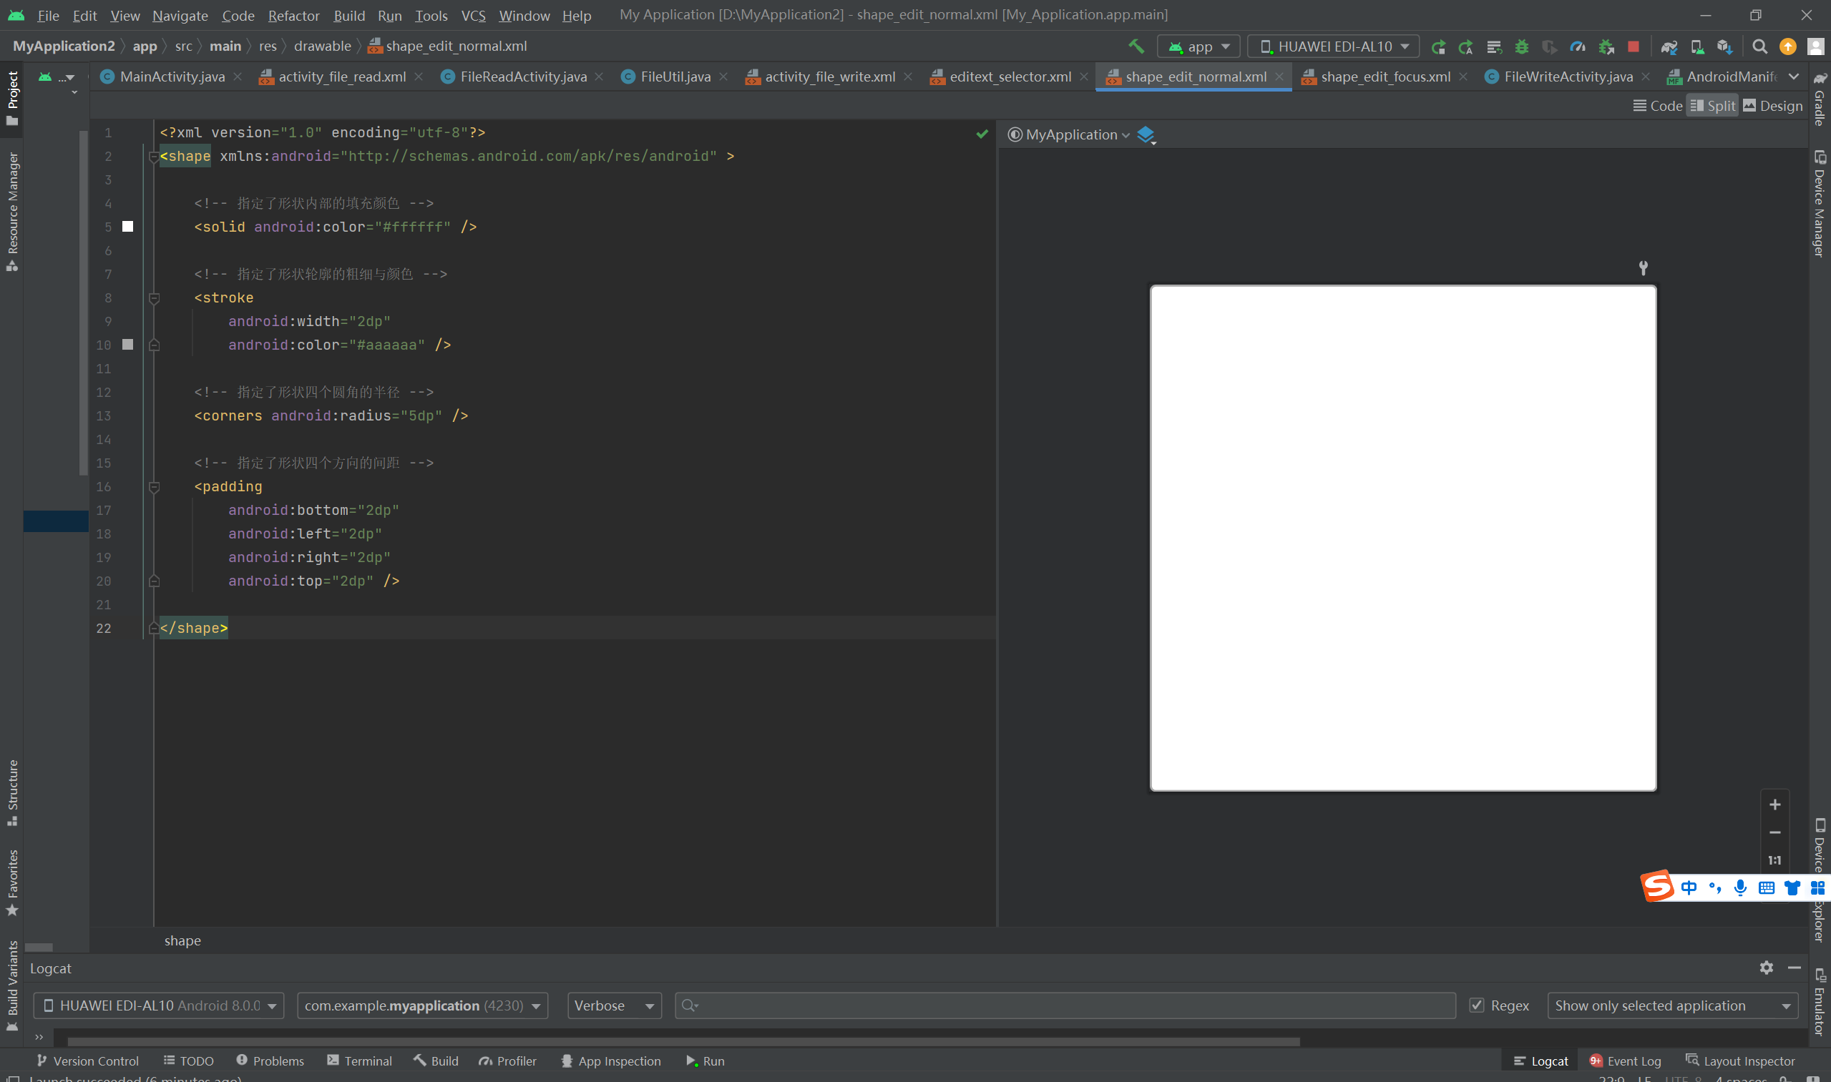
Task: Open the Event Log panel
Action: (x=1625, y=1061)
